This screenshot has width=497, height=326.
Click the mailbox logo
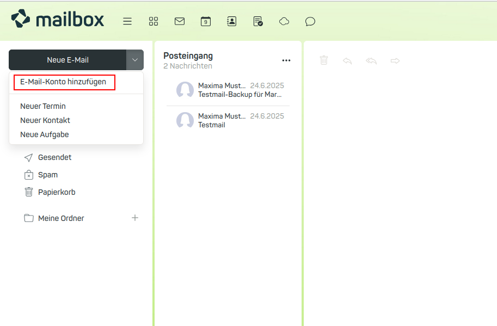tap(57, 19)
